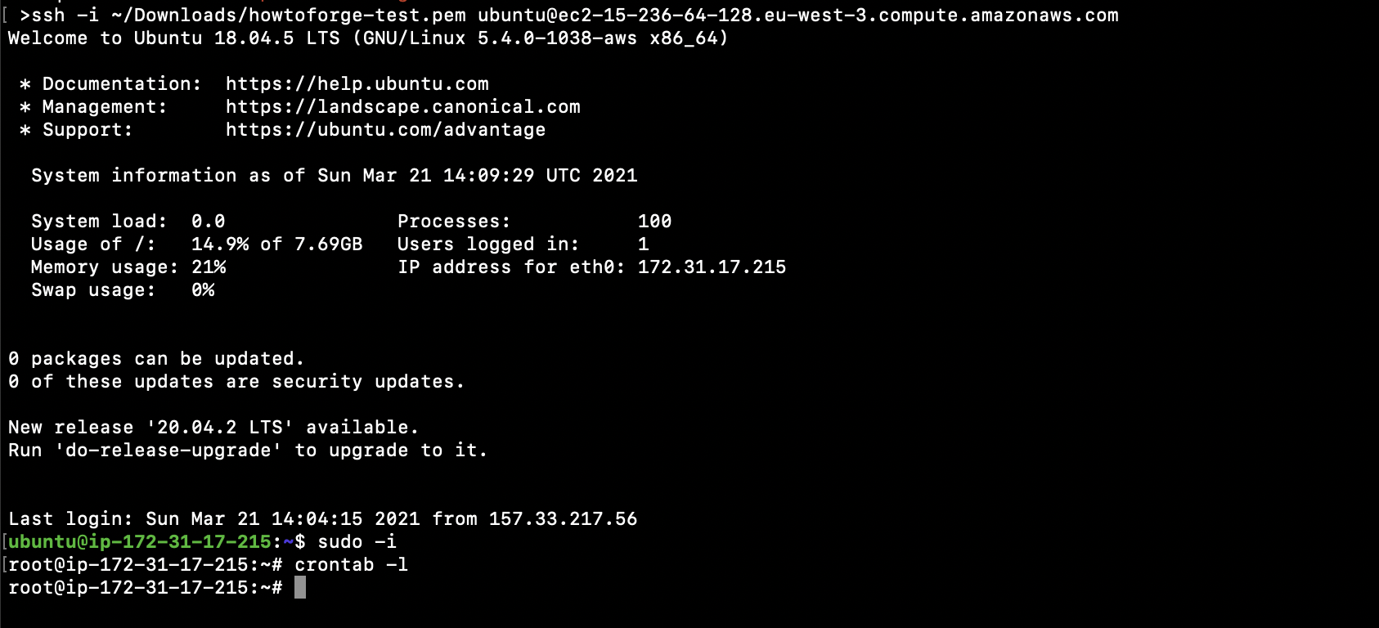Click the green ubuntu@ip-172-31-17-215 prompt
The width and height of the screenshot is (1379, 628).
(x=140, y=542)
